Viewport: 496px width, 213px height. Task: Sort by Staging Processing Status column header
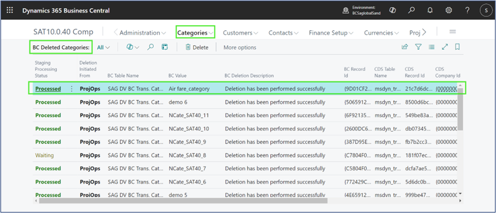tap(45, 69)
